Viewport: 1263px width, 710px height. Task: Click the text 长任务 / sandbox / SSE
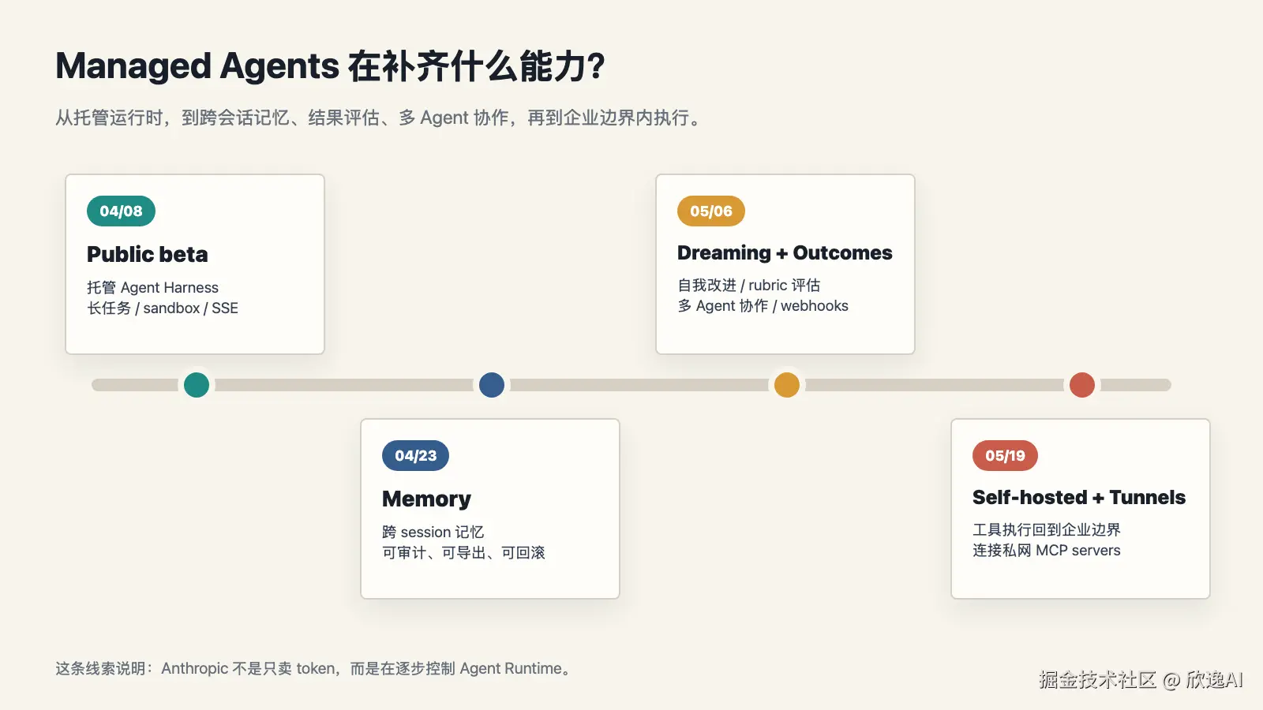(x=163, y=308)
